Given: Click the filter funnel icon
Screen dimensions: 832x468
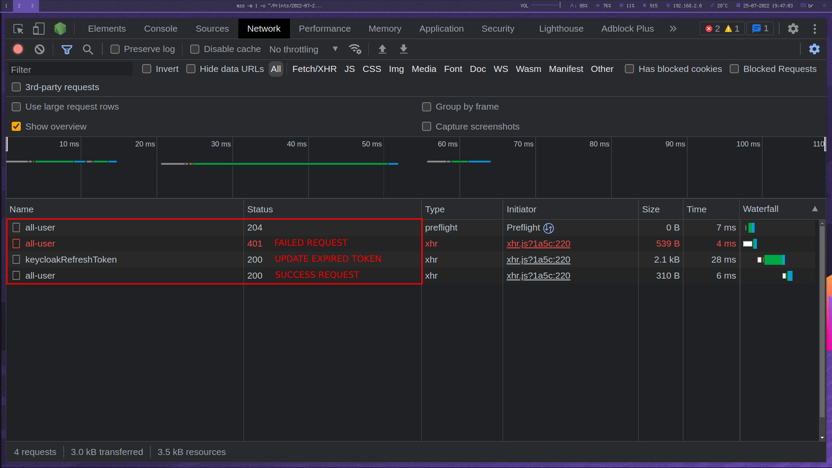Looking at the screenshot, I should pyautogui.click(x=67, y=49).
